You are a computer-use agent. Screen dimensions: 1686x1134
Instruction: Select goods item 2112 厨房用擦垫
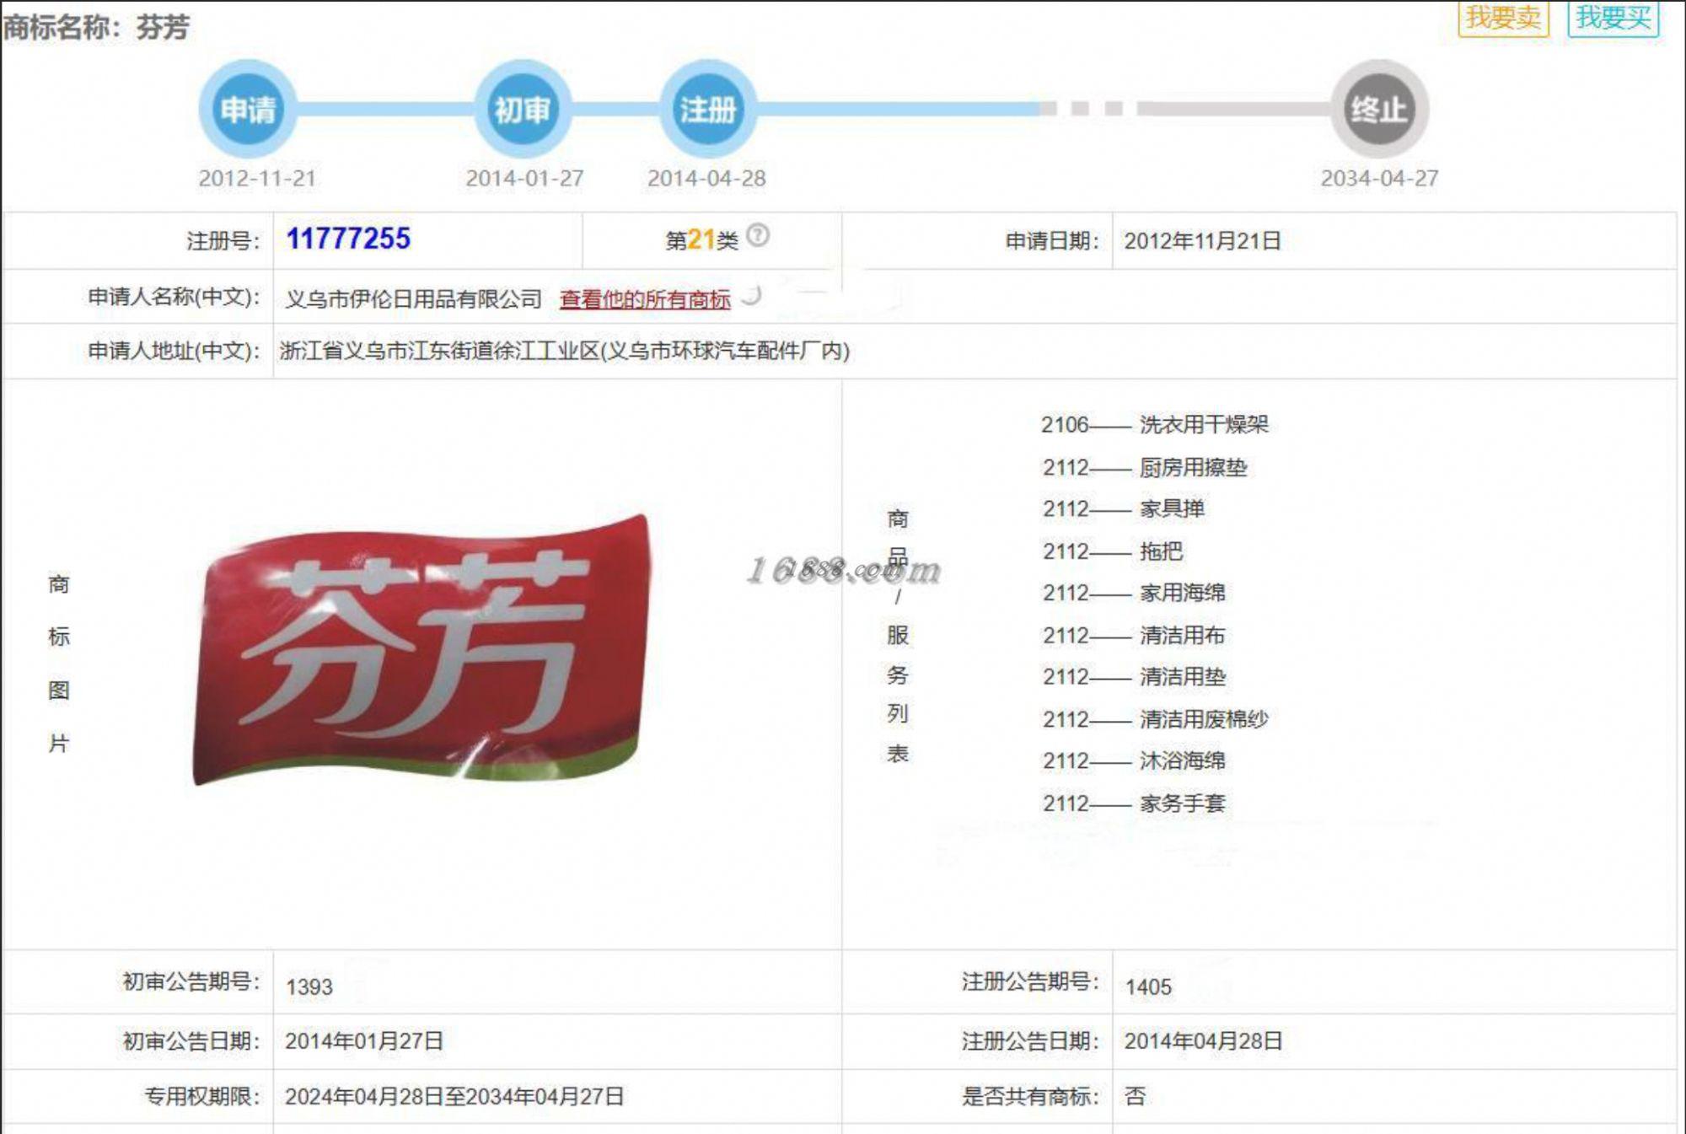click(1144, 467)
